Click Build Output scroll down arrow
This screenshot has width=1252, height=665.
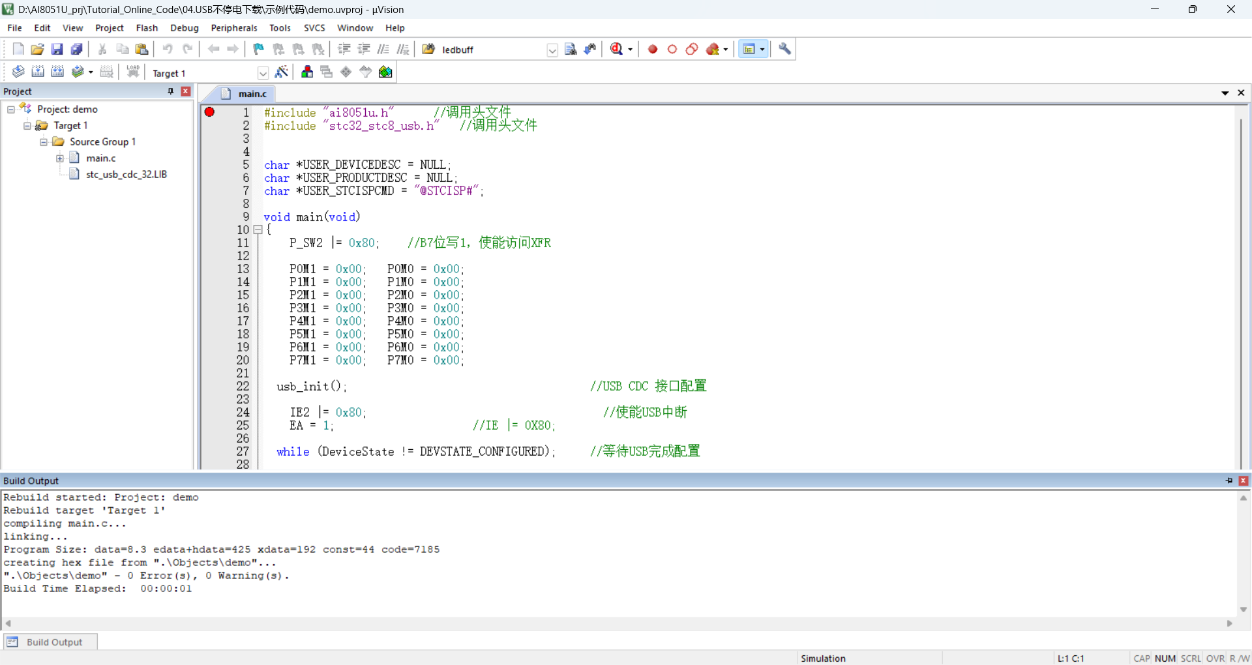[1244, 610]
